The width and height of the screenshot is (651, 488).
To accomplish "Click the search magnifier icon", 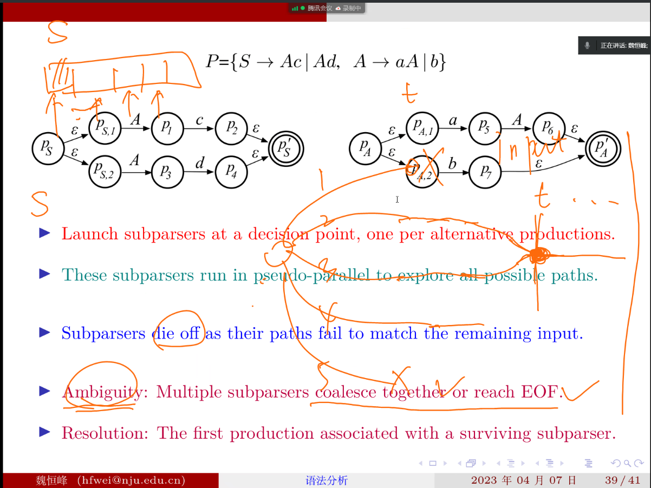I will 626,463.
